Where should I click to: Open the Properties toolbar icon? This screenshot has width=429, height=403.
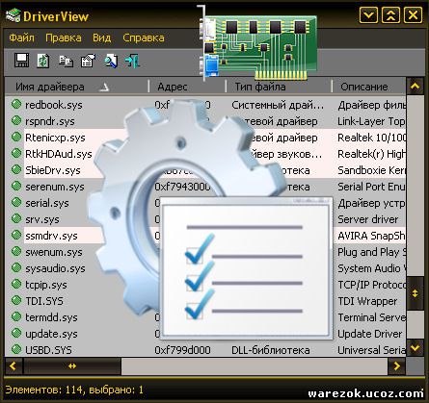point(88,61)
